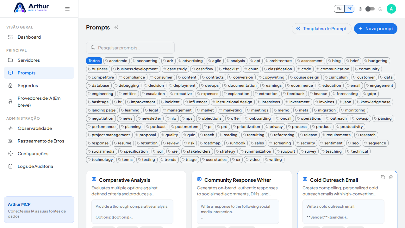Viewport: 405px width, 228px height.
Task: Click Comparative Analysis card prompt icon
Action: tap(94, 179)
